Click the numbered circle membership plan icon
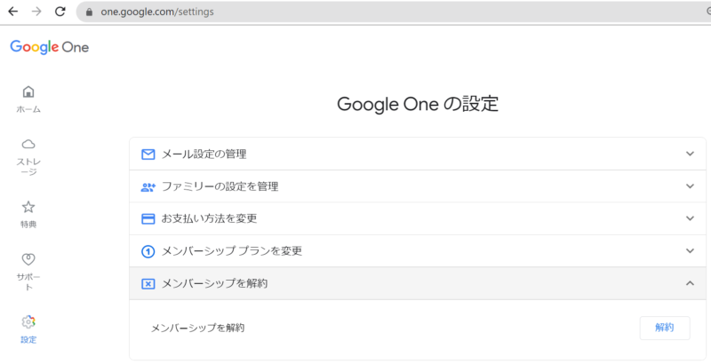 tap(148, 251)
